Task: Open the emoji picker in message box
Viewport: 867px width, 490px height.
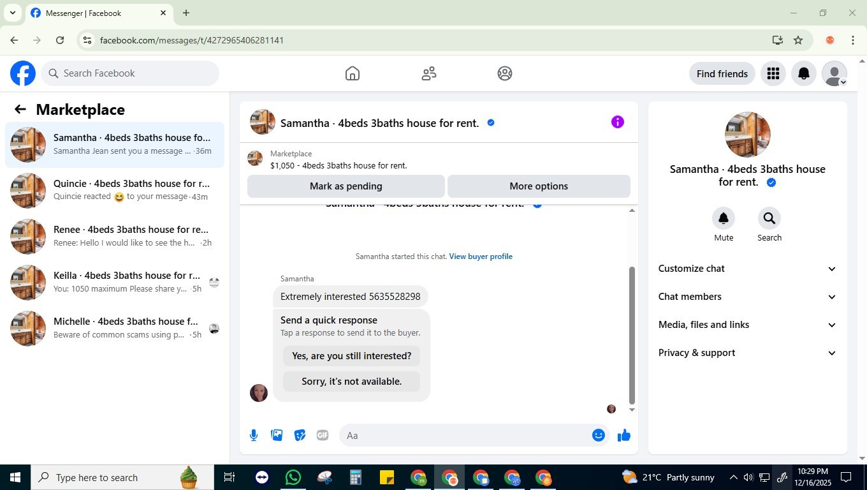Action: tap(598, 435)
